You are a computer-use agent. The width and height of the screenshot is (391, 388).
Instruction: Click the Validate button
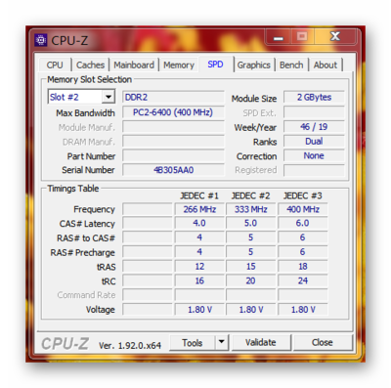[x=261, y=342]
